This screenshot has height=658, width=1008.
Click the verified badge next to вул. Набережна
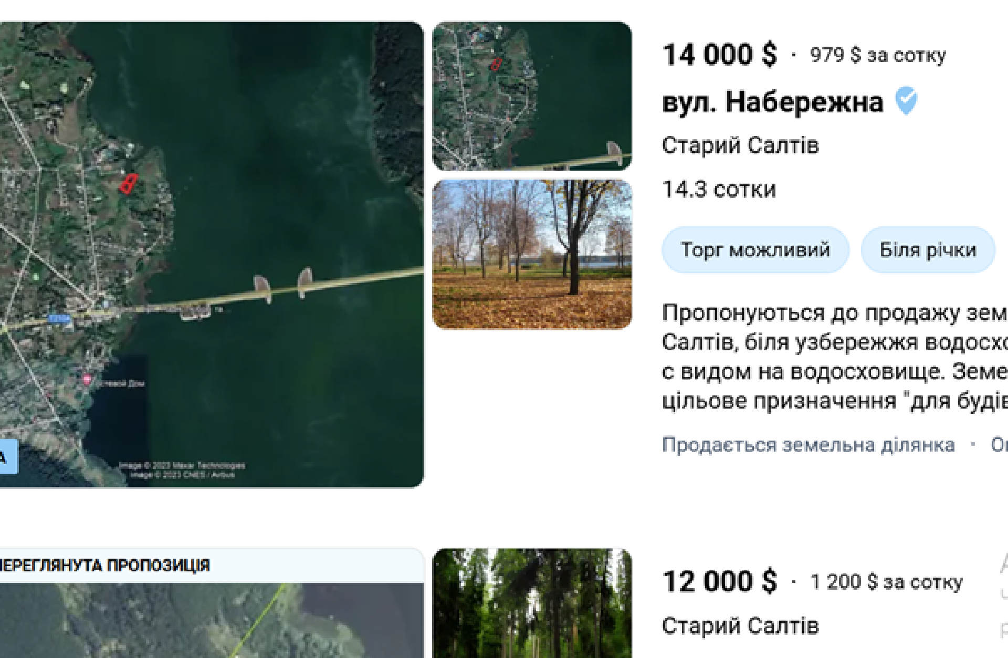pyautogui.click(x=906, y=101)
